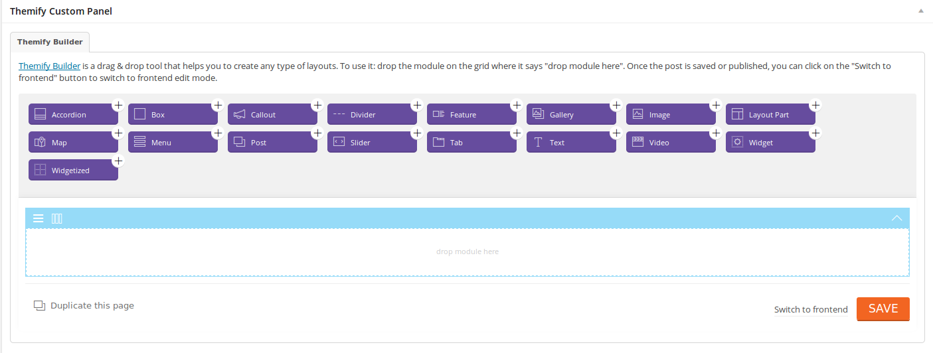The width and height of the screenshot is (933, 353).
Task: Pick the Map module
Action: point(73,142)
